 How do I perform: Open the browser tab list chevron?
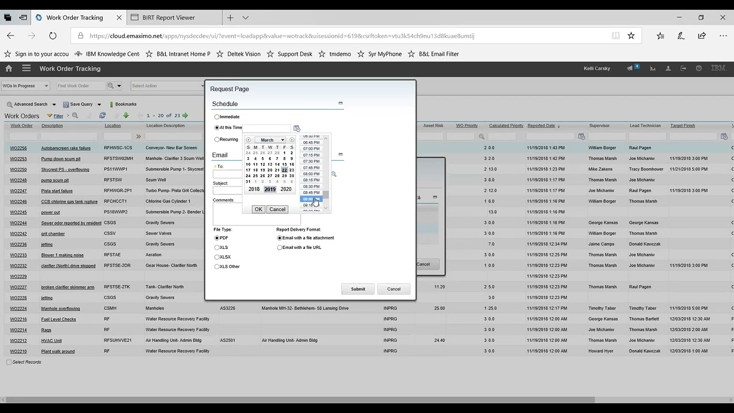[x=245, y=18]
